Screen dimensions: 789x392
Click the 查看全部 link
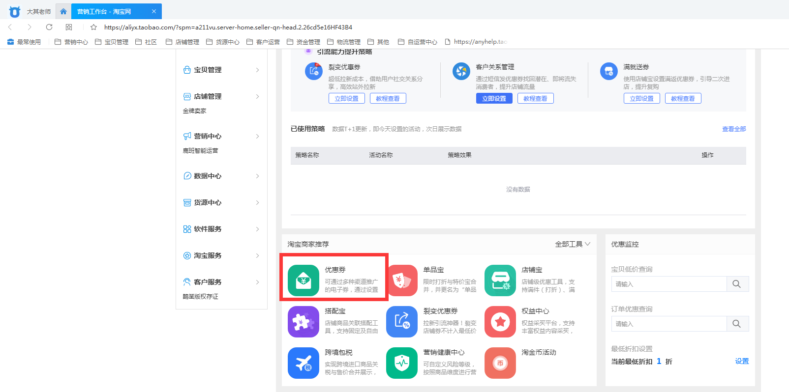pyautogui.click(x=733, y=129)
